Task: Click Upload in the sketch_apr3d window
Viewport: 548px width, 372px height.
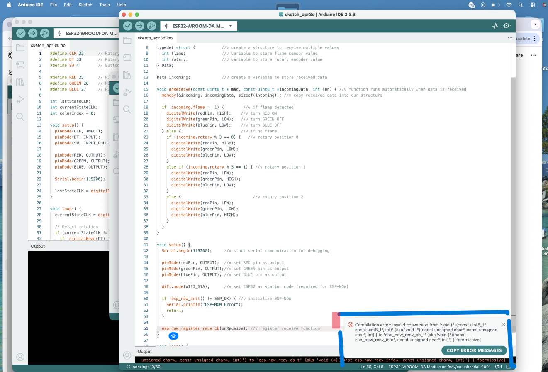Action: 140,26
